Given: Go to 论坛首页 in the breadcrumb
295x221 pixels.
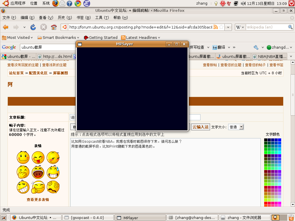Looking at the screenshot, I should [x=16, y=73].
